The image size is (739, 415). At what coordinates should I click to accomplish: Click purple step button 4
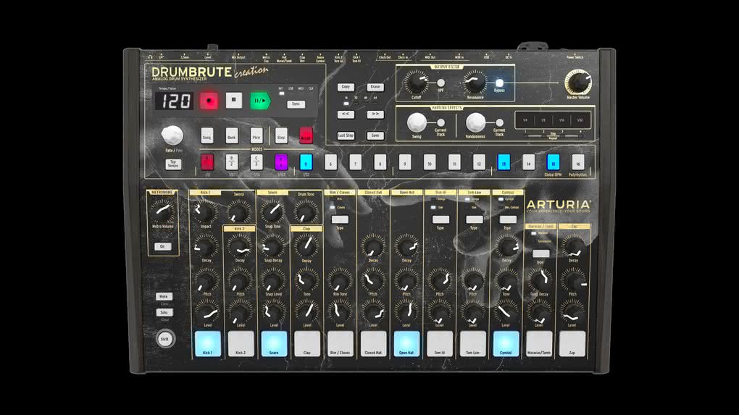coord(281,162)
